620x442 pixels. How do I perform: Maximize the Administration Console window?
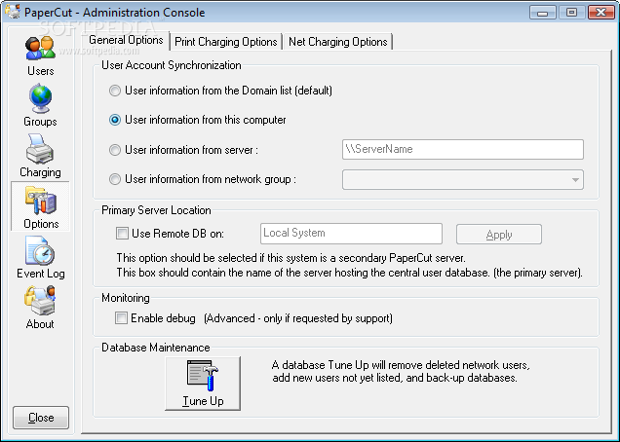(571, 13)
